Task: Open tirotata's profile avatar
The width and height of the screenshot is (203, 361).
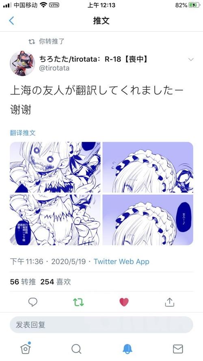Action: (x=22, y=63)
